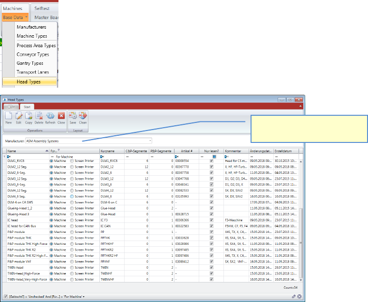The image size is (368, 302).
Task: Select Conveyor Types menu item
Action: click(x=33, y=54)
